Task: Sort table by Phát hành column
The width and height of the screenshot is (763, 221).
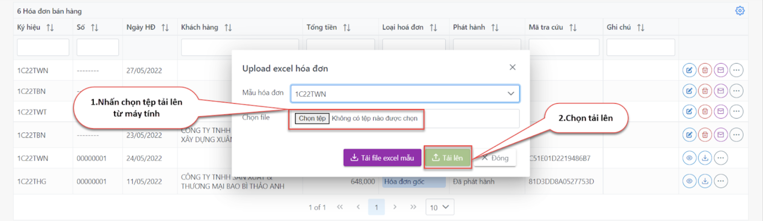Action: (x=495, y=27)
